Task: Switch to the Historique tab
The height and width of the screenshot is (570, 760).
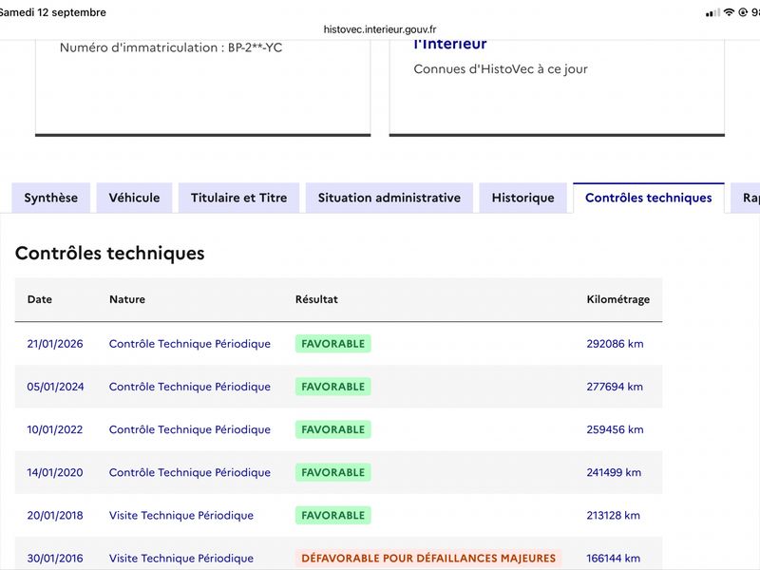Action: point(523,198)
